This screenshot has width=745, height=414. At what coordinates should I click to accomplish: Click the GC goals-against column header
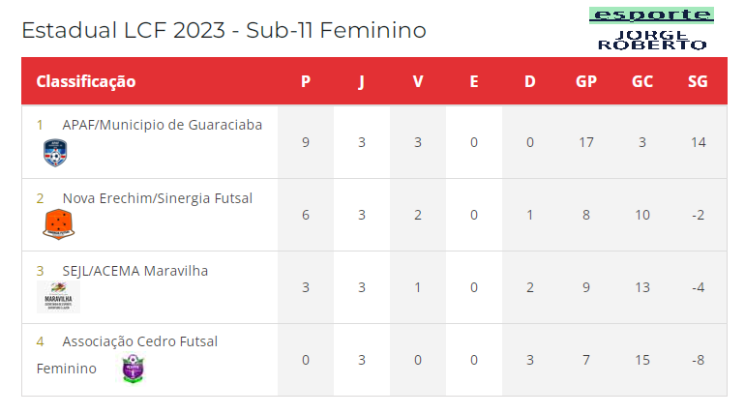(641, 81)
